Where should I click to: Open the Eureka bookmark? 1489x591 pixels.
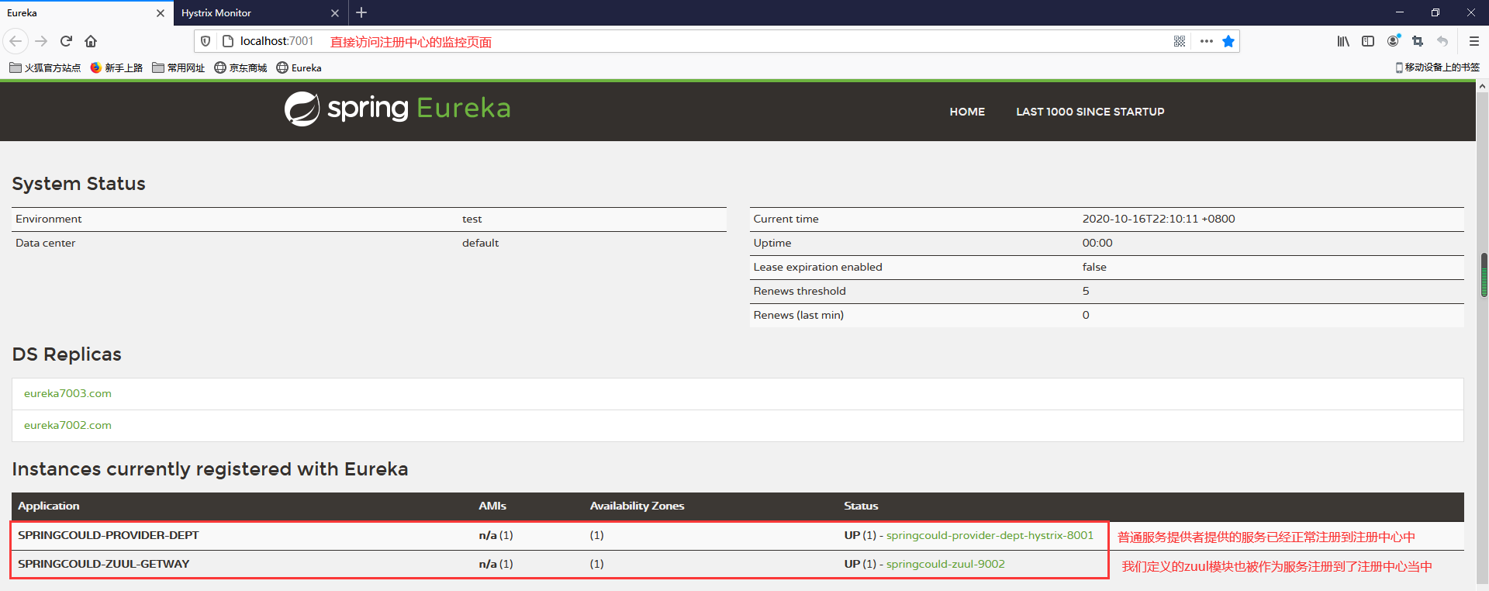tap(299, 68)
